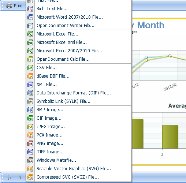Select Microsoft Excel 2007/2010 File...
Viewport: 186px width, 183px height.
pos(79,51)
